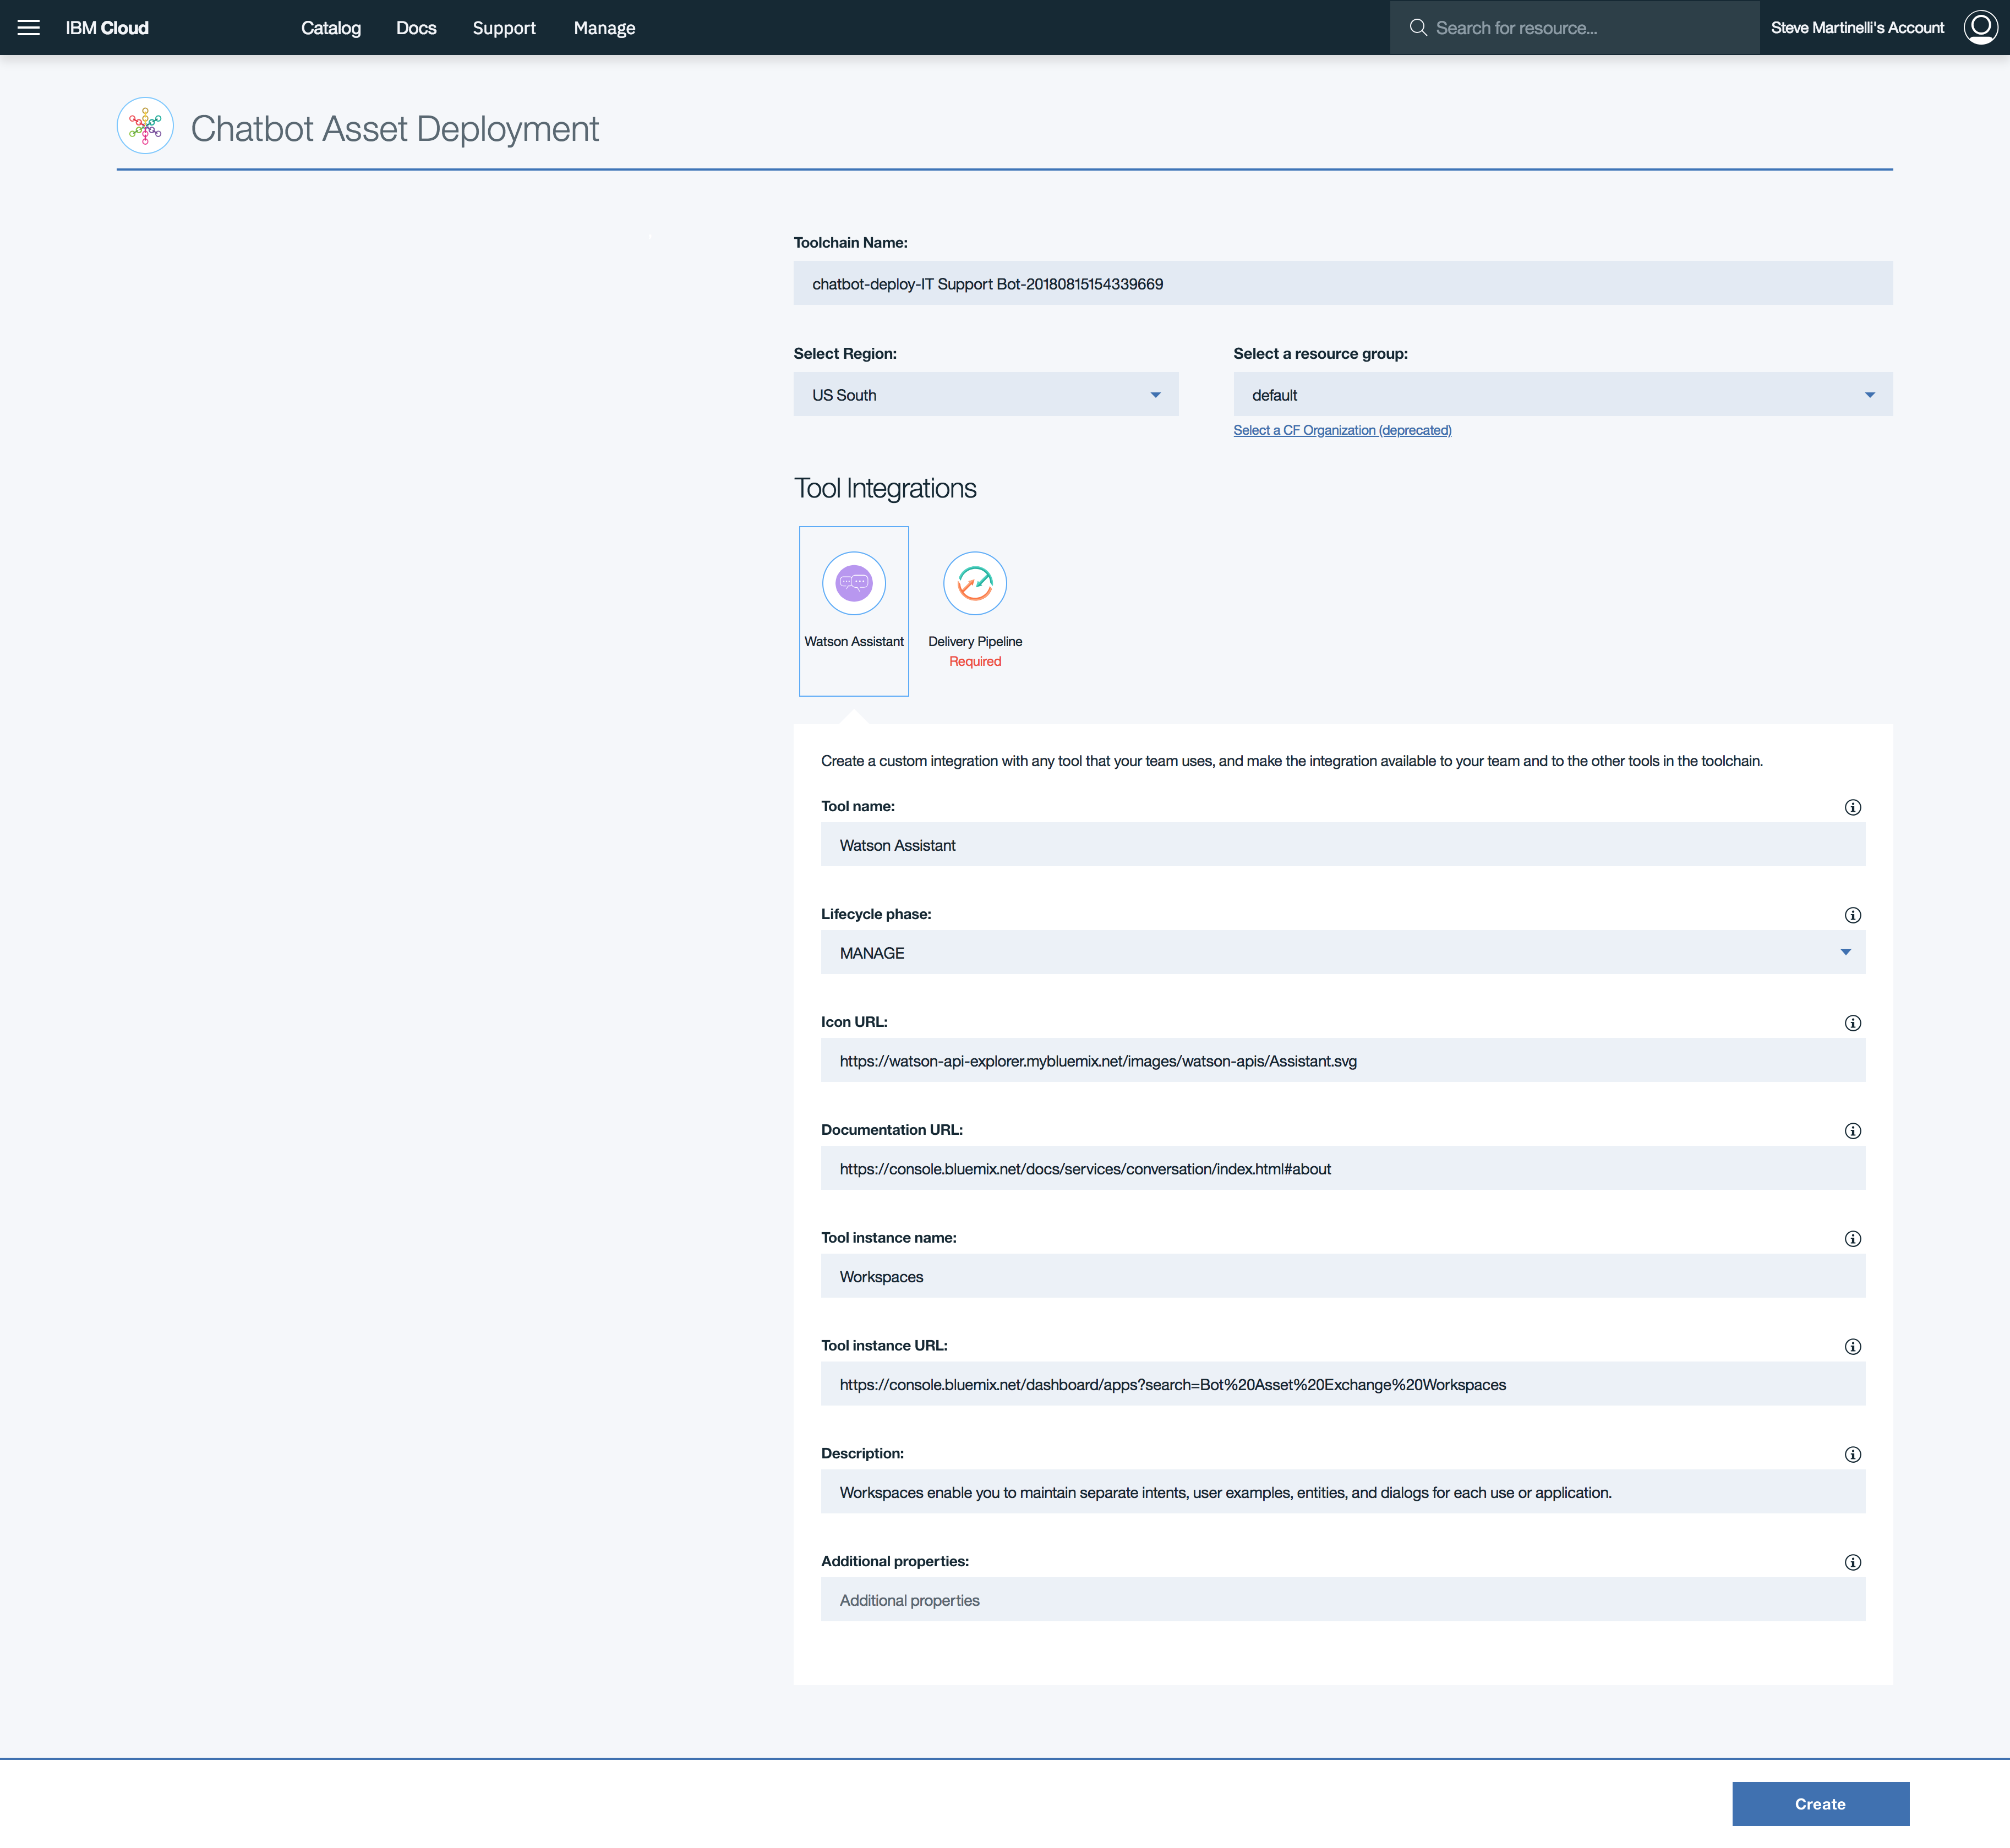Open the hamburger navigation menu
2010x1848 pixels.
[29, 28]
